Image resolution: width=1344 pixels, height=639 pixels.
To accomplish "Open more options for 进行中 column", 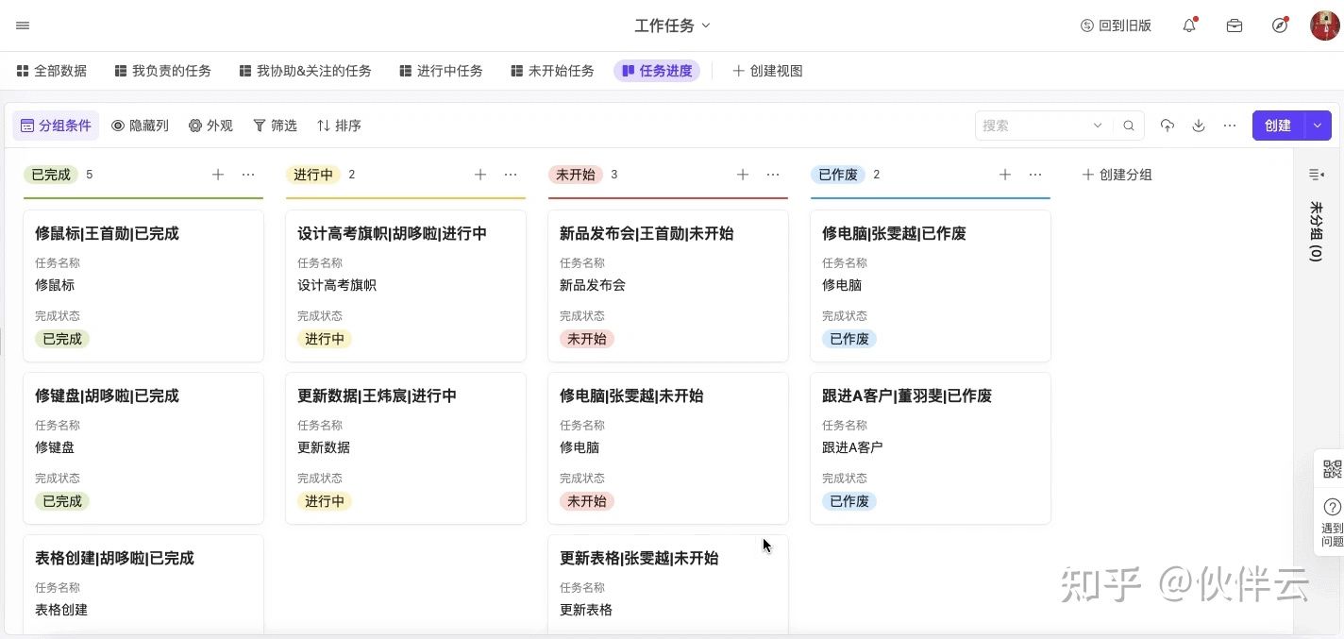I will click(511, 175).
